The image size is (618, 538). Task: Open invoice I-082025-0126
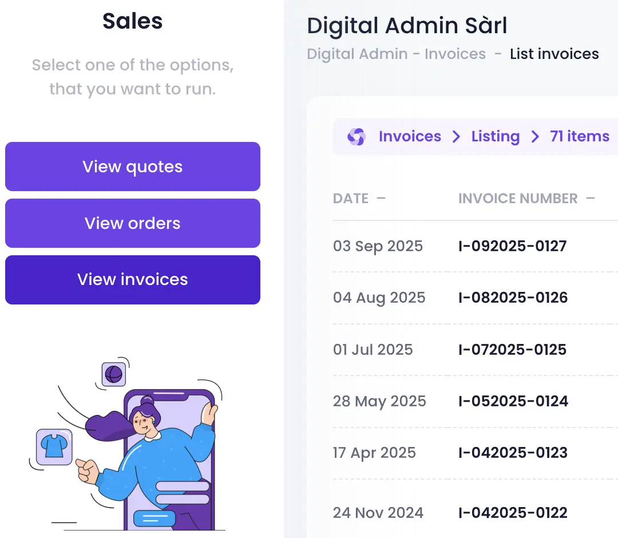point(513,298)
